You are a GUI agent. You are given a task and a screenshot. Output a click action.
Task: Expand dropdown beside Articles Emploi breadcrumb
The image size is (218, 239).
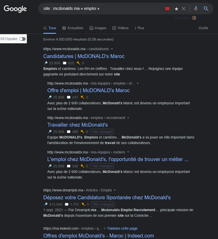click(x=114, y=190)
